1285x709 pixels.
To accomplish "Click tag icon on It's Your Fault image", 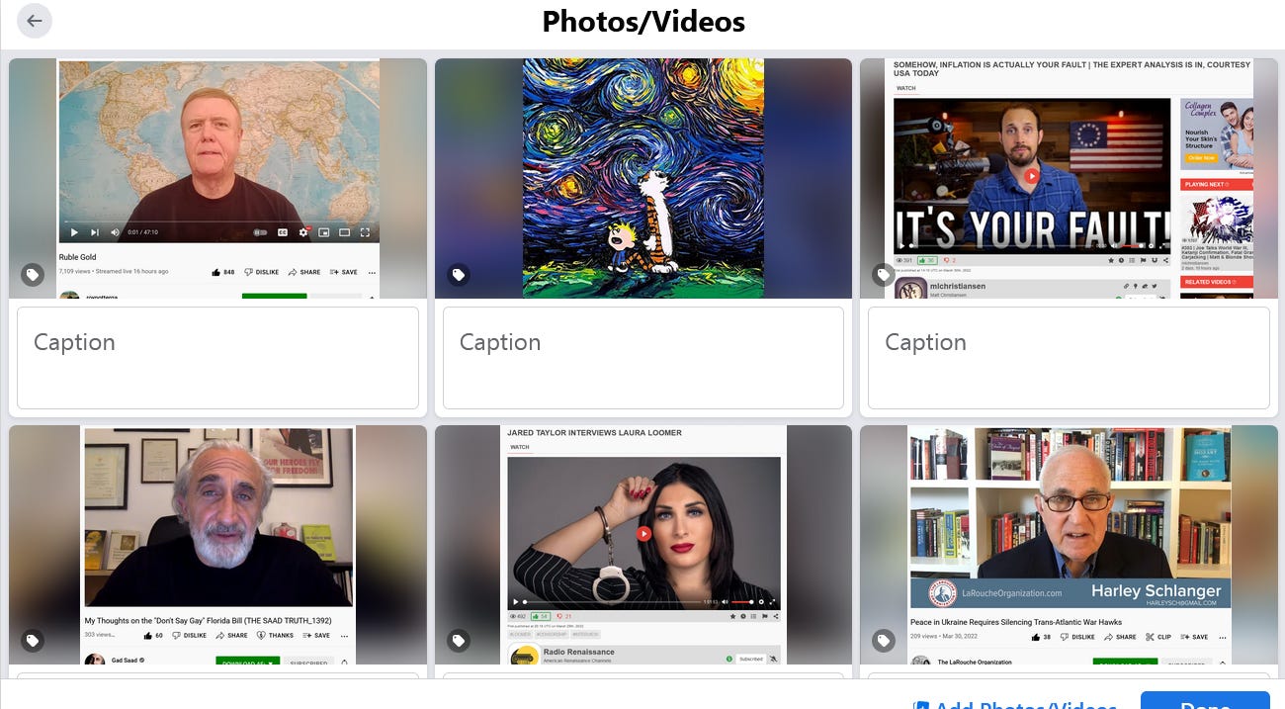I will [884, 275].
